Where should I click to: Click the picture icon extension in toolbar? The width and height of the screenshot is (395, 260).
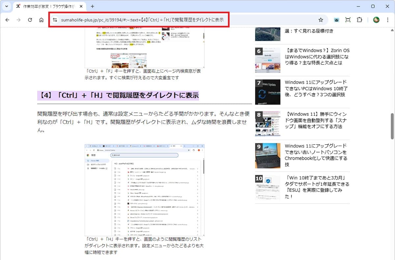[x=336, y=20]
